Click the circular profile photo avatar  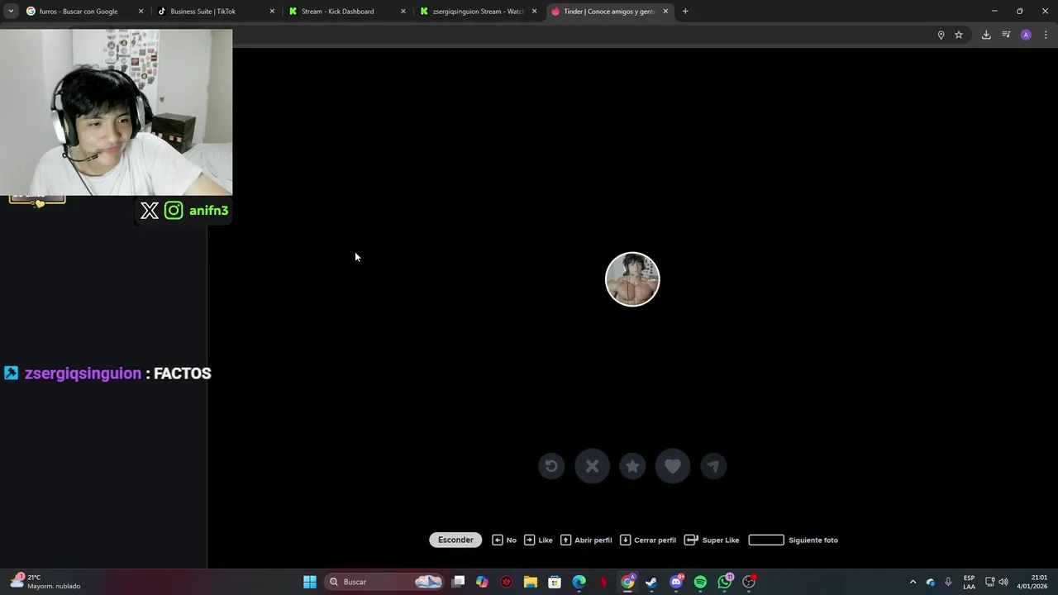pyautogui.click(x=632, y=279)
